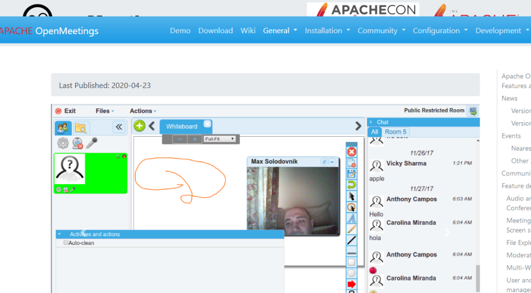Select the diagonal line tool
This screenshot has height=293, width=531.
352,240
